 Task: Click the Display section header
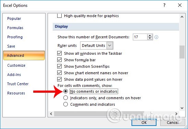tap(116, 26)
